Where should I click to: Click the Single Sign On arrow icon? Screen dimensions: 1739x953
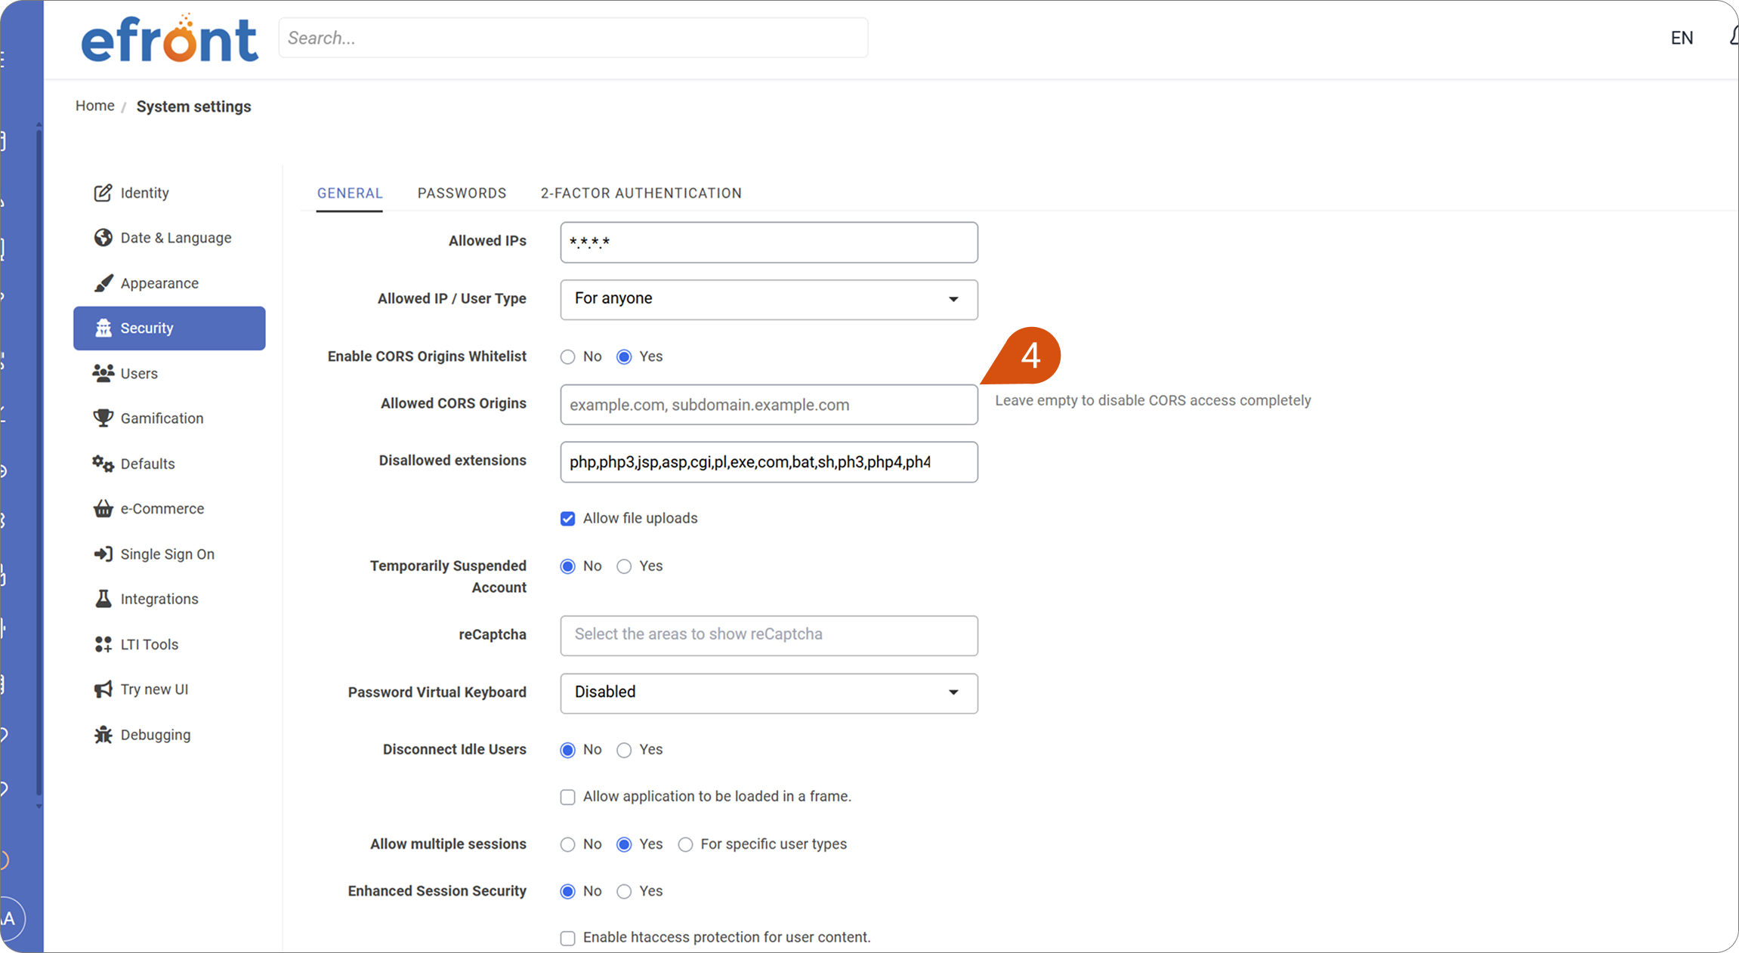click(x=103, y=554)
